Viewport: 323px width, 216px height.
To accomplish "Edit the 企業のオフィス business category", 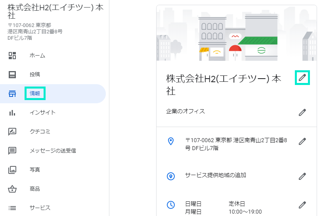I will [302, 112].
